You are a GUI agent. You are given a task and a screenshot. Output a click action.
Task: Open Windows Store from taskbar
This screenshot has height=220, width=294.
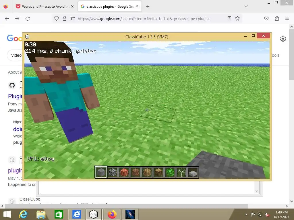(59, 214)
